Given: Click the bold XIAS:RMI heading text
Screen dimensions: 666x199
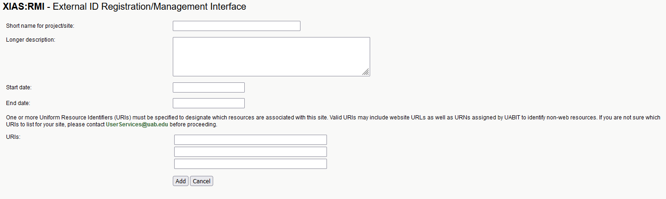Looking at the screenshot, I should [x=23, y=7].
